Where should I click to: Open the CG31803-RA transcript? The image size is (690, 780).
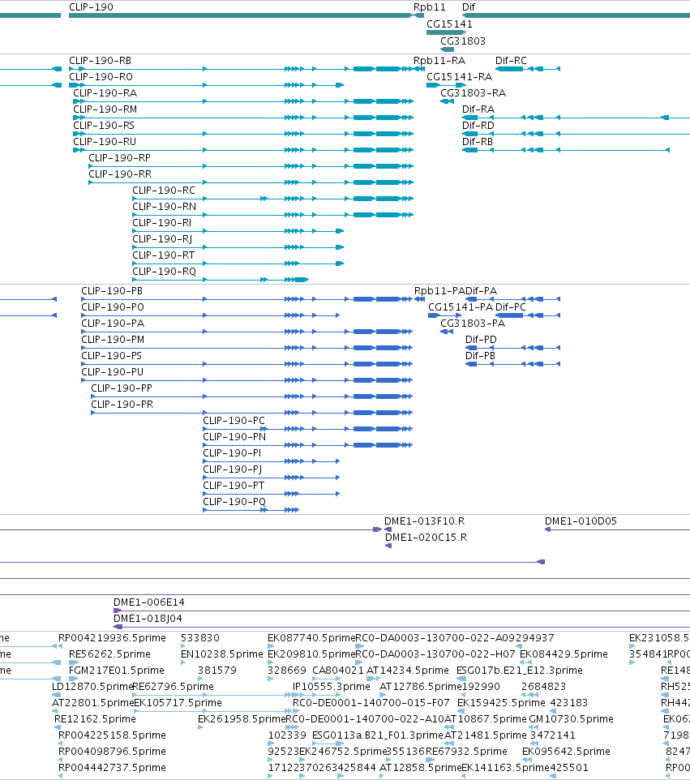pos(448,101)
